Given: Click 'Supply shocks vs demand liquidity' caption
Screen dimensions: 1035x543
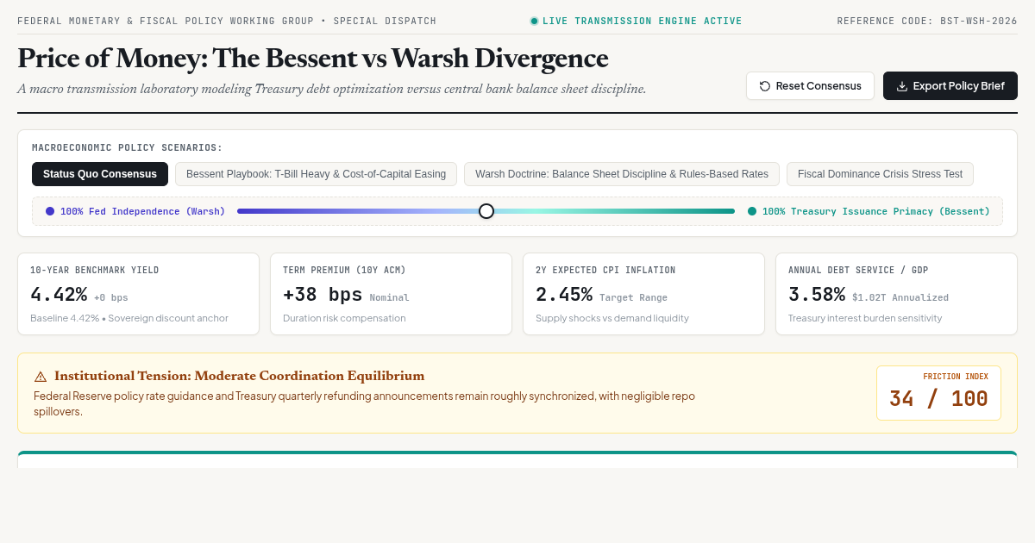Looking at the screenshot, I should [612, 318].
